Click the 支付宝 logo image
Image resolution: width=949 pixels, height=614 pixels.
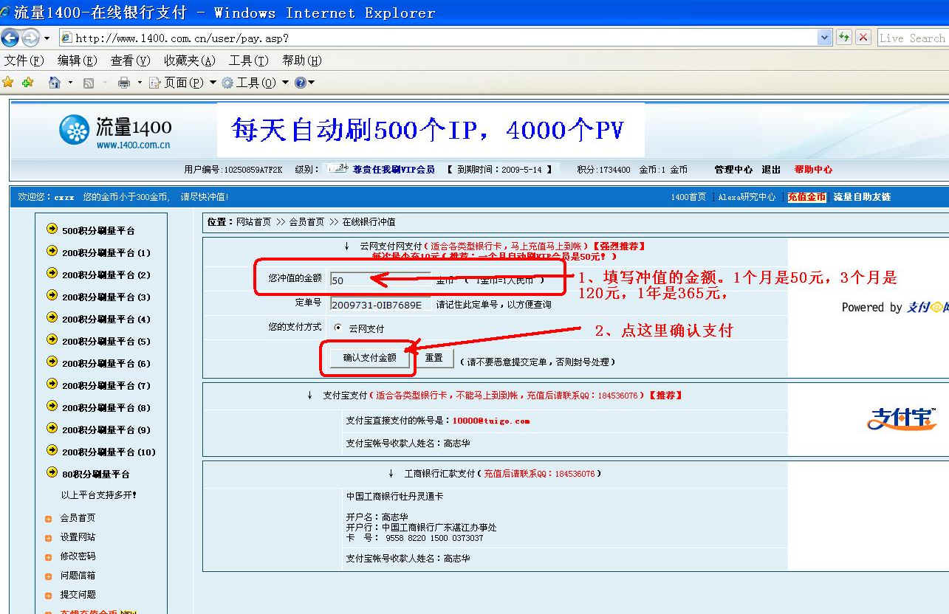pos(902,419)
